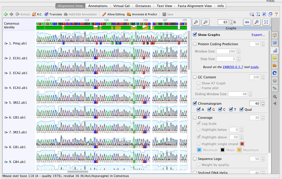Adjust the Chromatogram height stepper
This screenshot has width=282, height=179.
tap(263, 103)
